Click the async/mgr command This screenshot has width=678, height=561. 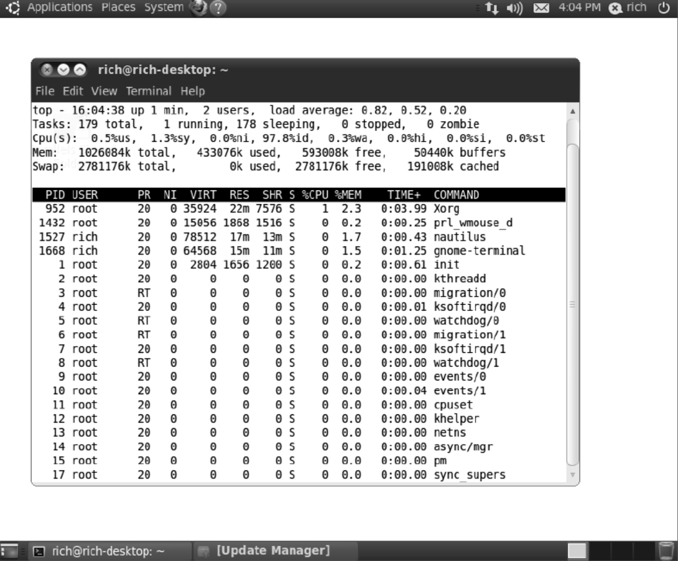[x=463, y=447]
